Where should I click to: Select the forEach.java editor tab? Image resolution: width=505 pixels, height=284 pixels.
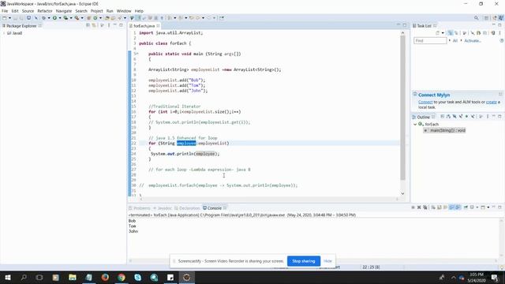click(x=144, y=26)
